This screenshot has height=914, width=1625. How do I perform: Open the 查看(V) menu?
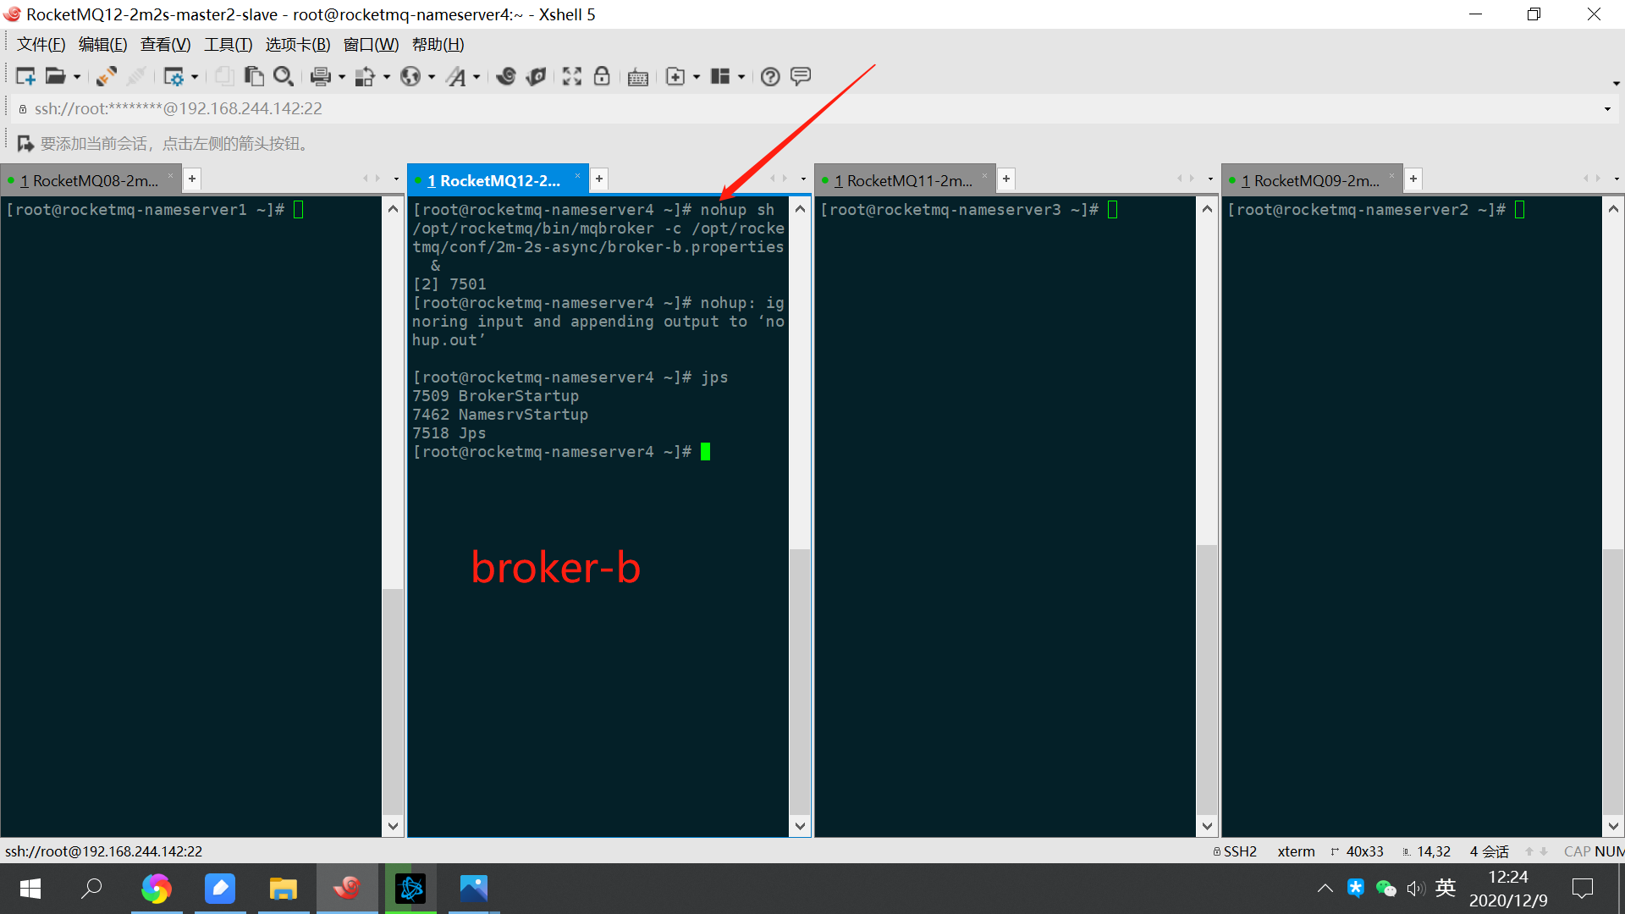pyautogui.click(x=165, y=45)
